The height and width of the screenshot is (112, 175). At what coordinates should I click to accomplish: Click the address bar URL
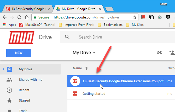pos(86,17)
